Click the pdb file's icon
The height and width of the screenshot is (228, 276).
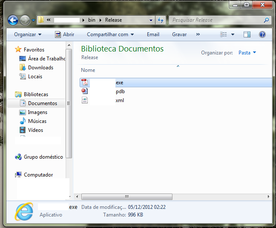[x=85, y=91]
